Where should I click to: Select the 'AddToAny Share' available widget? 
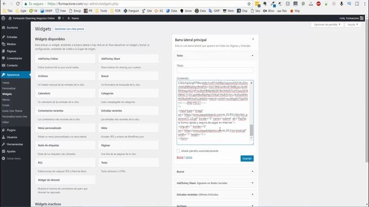(129, 59)
